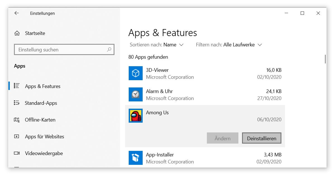This screenshot has height=176, width=335.
Task: Open the Apps & Features sidebar section
Action: point(42,86)
